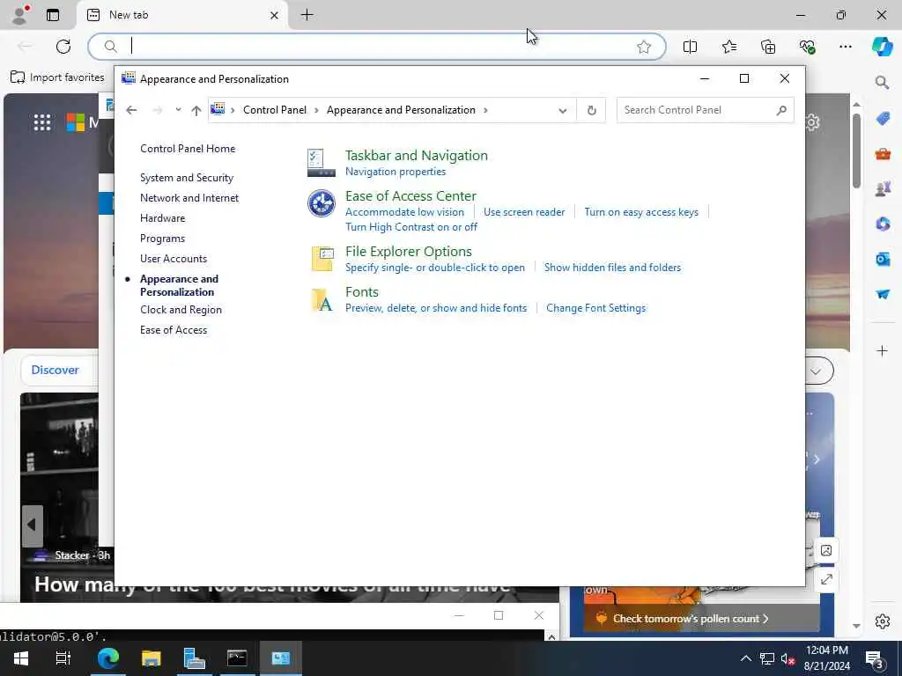Add a new Edge sidebar app
902x676 pixels.
tap(883, 350)
